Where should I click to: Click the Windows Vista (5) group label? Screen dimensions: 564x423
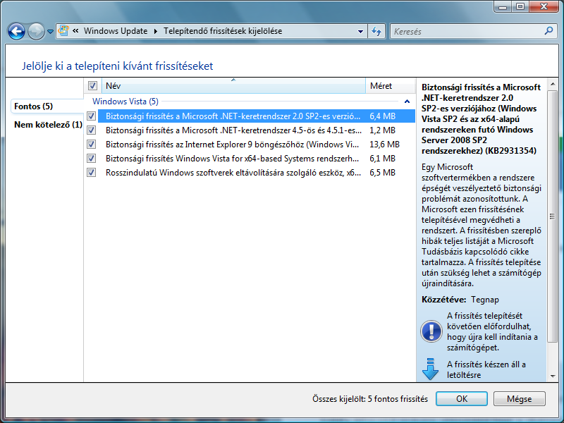125,102
